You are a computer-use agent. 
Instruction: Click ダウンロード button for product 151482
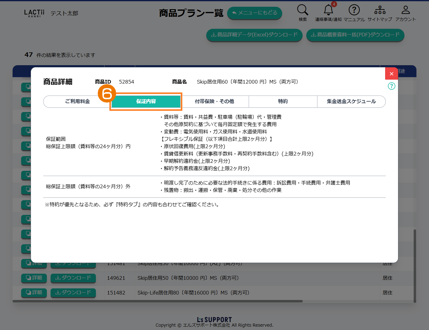coord(73,292)
